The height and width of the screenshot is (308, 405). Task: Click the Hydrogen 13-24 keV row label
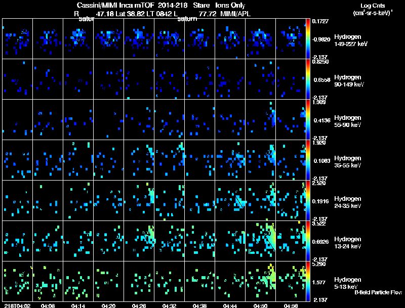point(348,243)
